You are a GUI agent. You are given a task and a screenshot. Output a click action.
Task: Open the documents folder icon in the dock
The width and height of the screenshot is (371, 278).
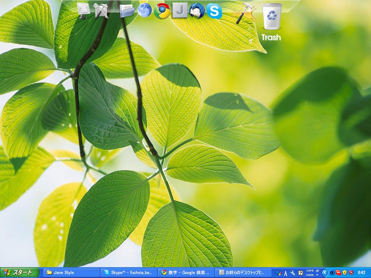coord(127,11)
